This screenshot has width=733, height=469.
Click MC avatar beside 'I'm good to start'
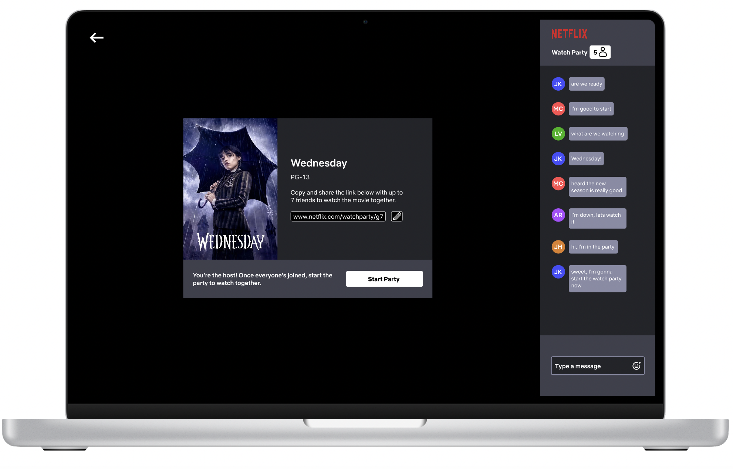tap(558, 109)
